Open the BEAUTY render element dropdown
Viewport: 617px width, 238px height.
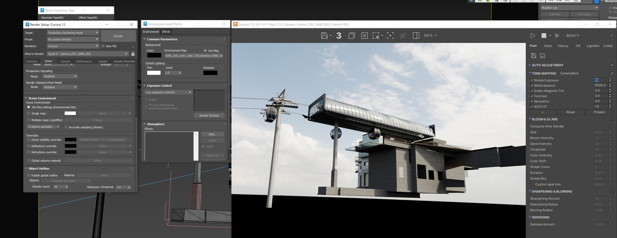coord(590,36)
